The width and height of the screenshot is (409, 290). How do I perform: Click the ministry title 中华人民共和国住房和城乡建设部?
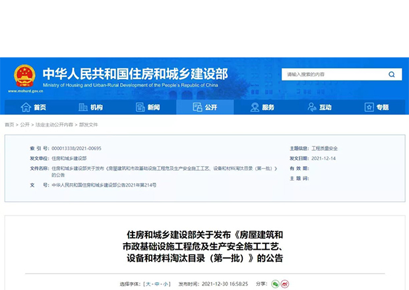135,74
